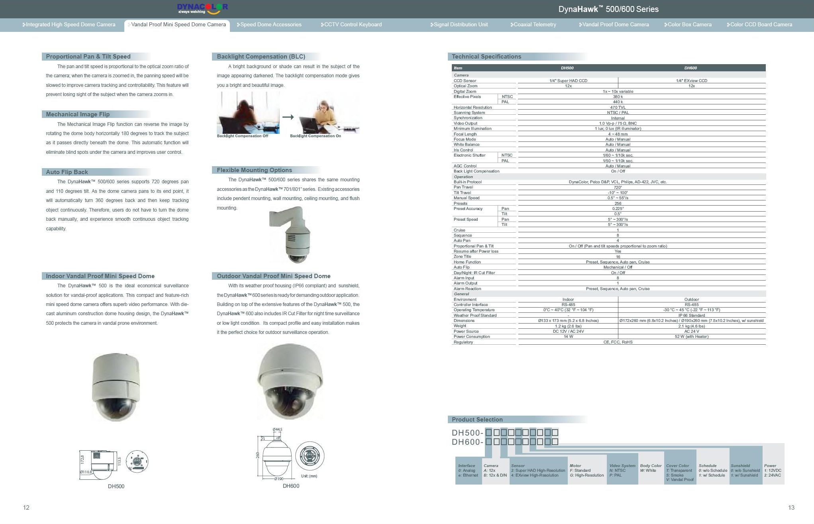
Task: Click Backlight Compensation (BLC) heading
Action: 261,57
